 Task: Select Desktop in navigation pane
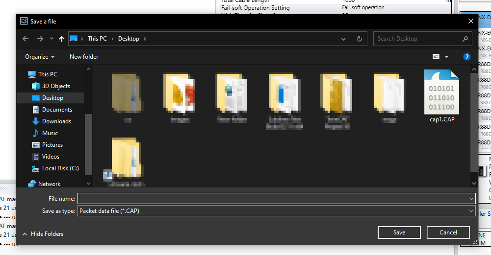coord(52,98)
